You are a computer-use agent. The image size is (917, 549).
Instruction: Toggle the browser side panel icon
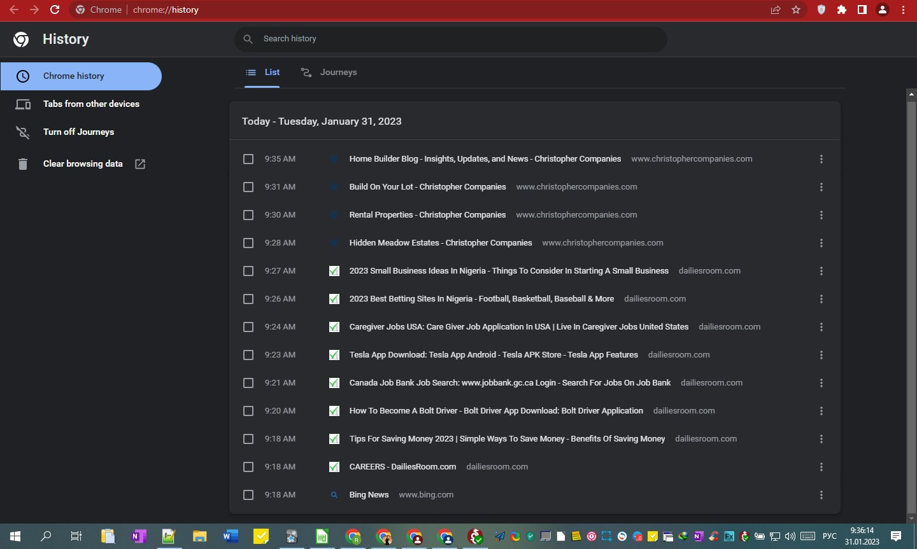[x=862, y=10]
